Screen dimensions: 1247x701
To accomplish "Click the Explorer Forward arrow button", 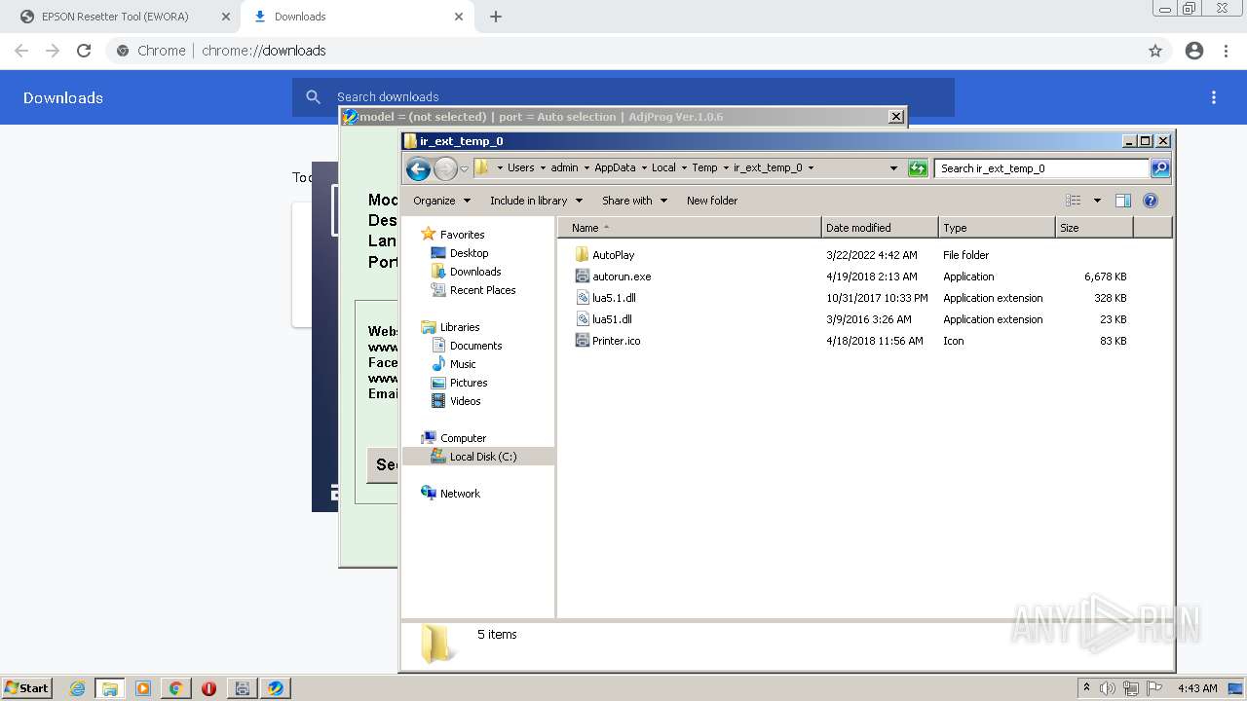I will [x=445, y=168].
